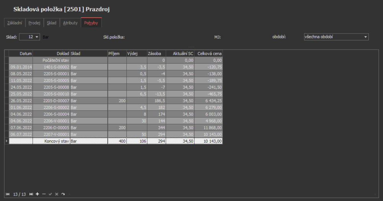Image resolution: width=383 pixels, height=201 pixels.
Task: Click the Příjem column header
Action: 117,54
